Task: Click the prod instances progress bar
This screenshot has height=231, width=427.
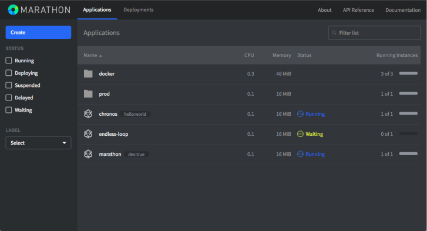Action: [x=408, y=93]
